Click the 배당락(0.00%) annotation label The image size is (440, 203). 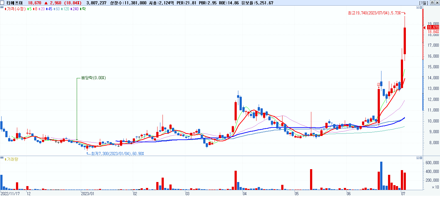tap(93, 78)
